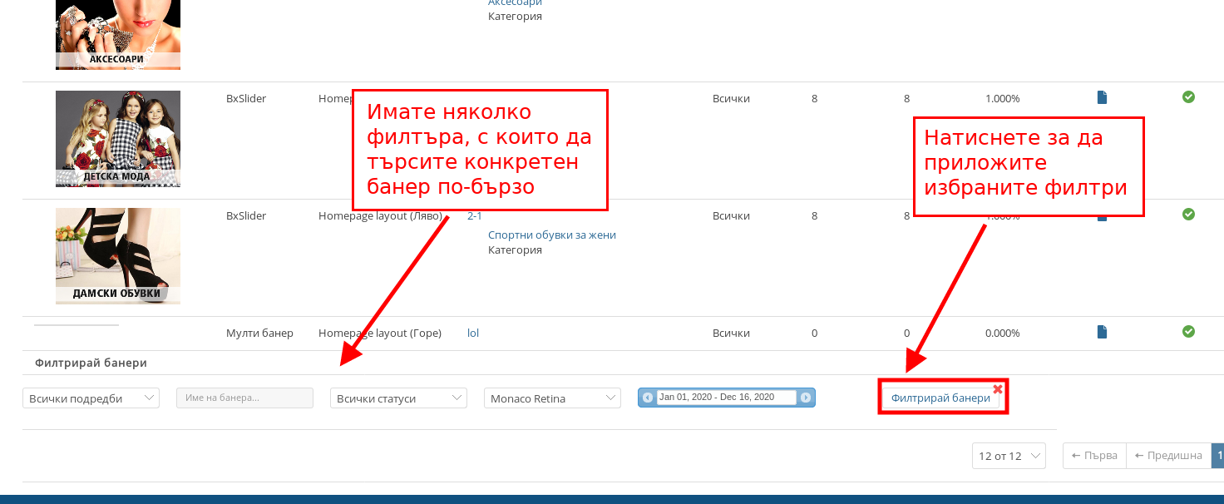Open the Monaco Retina dropdown
1224x504 pixels.
coord(552,398)
